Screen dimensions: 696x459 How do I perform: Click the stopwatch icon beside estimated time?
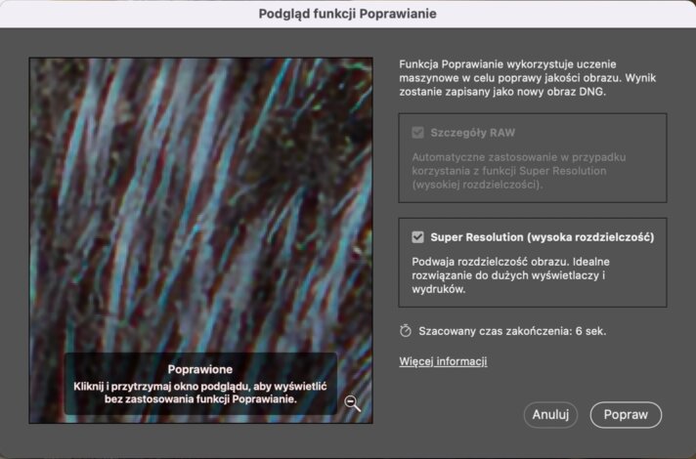[x=406, y=331]
